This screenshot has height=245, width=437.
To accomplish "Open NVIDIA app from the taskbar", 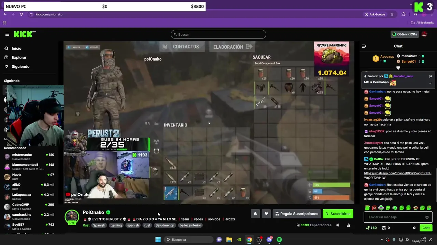I will coord(239,240).
